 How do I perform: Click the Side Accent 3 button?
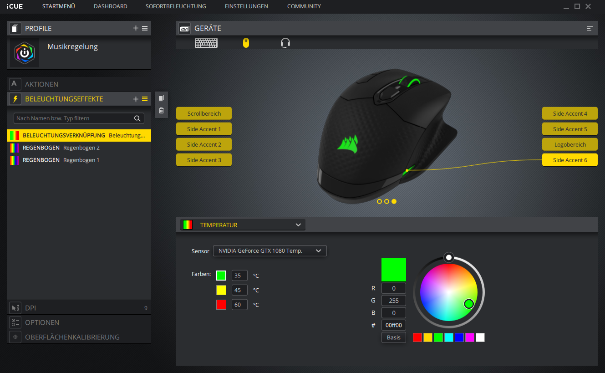coord(204,160)
